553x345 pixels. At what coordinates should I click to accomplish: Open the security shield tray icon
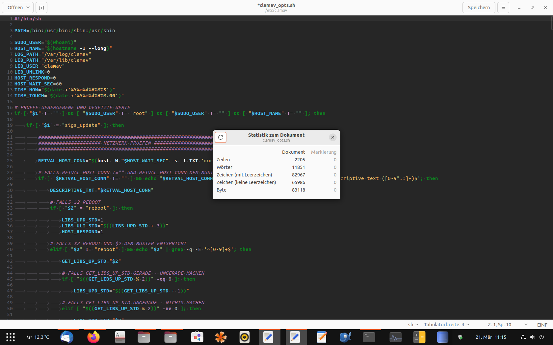461,337
